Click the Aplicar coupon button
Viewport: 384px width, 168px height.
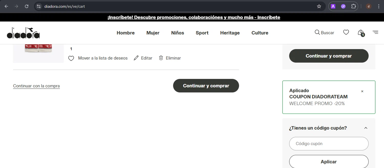point(329,162)
